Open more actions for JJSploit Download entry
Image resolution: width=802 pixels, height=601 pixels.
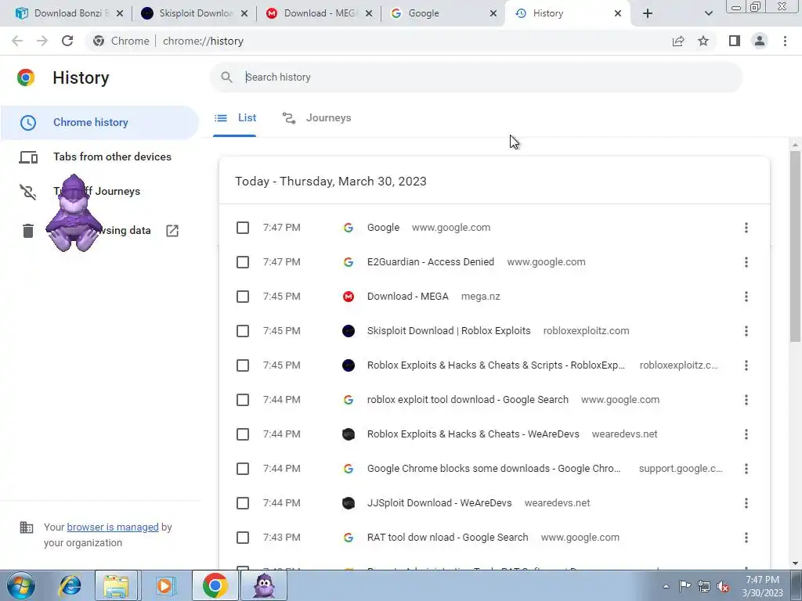point(746,503)
